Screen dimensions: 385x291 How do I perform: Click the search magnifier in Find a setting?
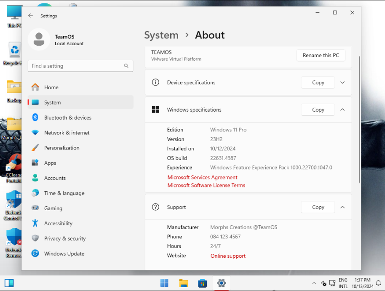tap(126, 66)
